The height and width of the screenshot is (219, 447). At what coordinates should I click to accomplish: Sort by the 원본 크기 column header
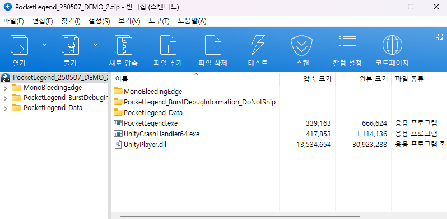click(x=373, y=79)
